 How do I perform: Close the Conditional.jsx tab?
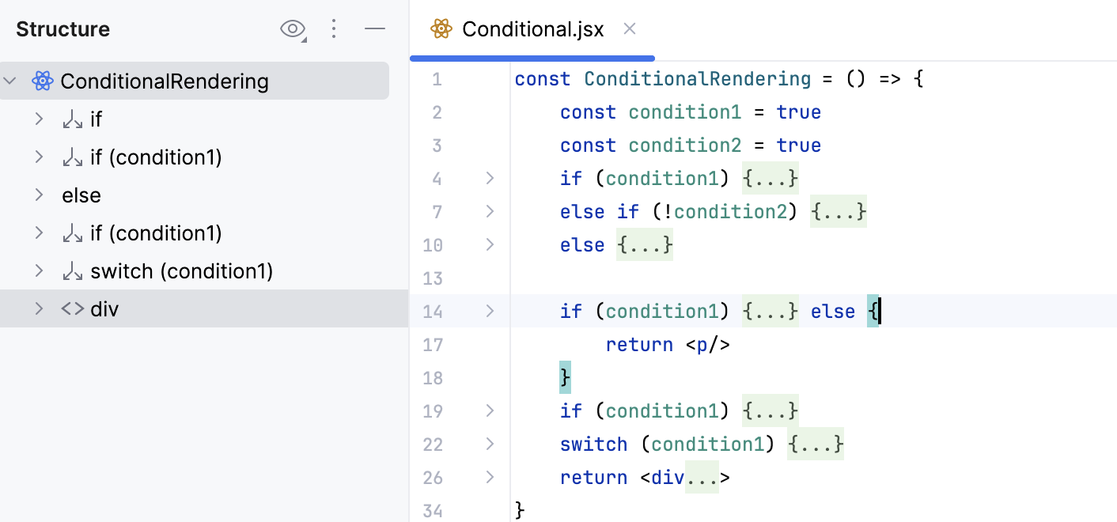click(629, 28)
